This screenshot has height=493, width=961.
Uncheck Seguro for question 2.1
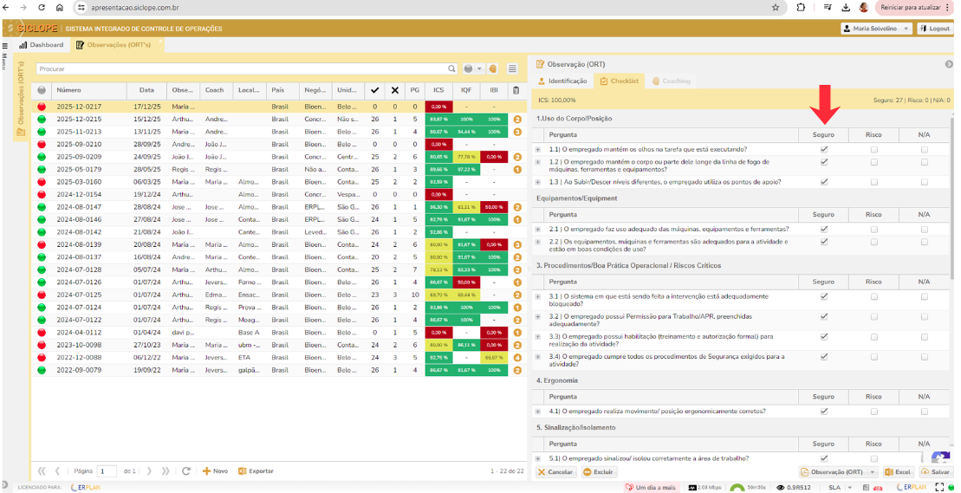(824, 230)
